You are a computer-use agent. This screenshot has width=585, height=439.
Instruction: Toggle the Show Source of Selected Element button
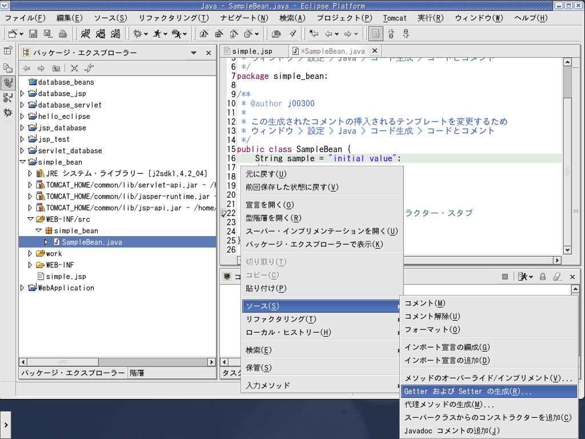click(x=376, y=34)
